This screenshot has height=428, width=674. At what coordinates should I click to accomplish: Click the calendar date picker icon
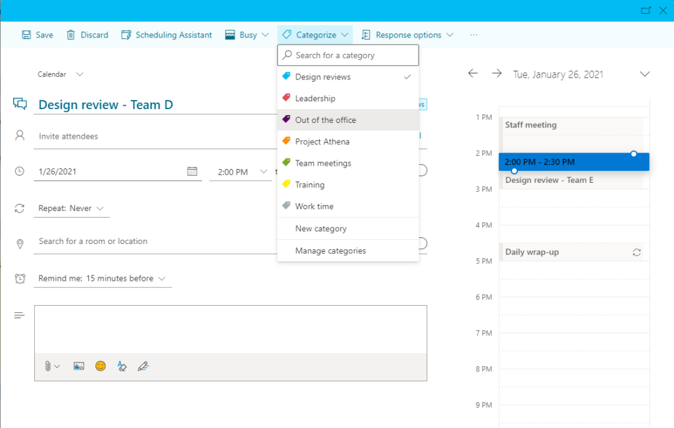[192, 172]
